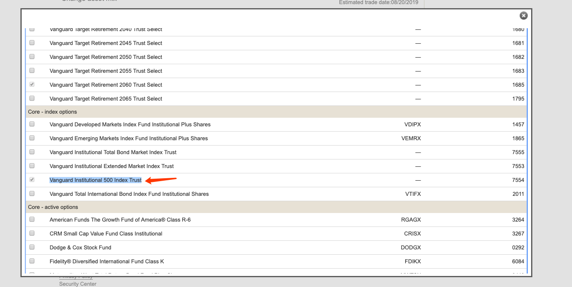Image resolution: width=572 pixels, height=287 pixels.
Task: Click Vanguard Target Retirement 2065 Trust Select name
Action: [x=106, y=99]
